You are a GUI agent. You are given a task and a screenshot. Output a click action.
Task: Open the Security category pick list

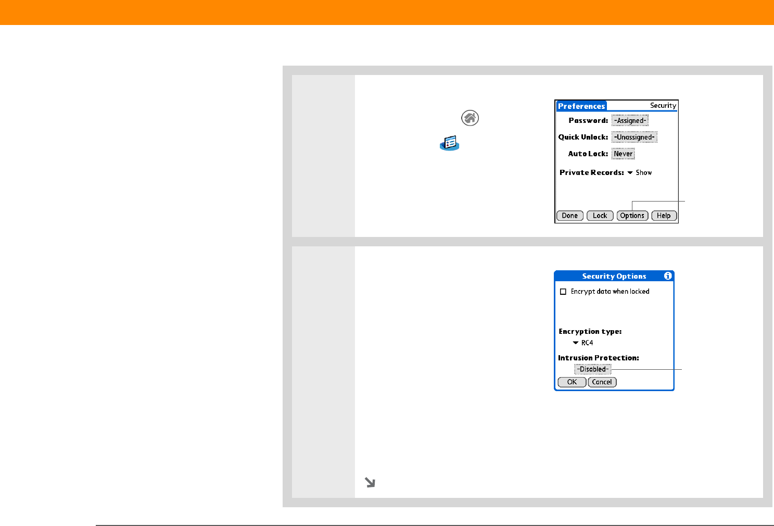pyautogui.click(x=663, y=106)
